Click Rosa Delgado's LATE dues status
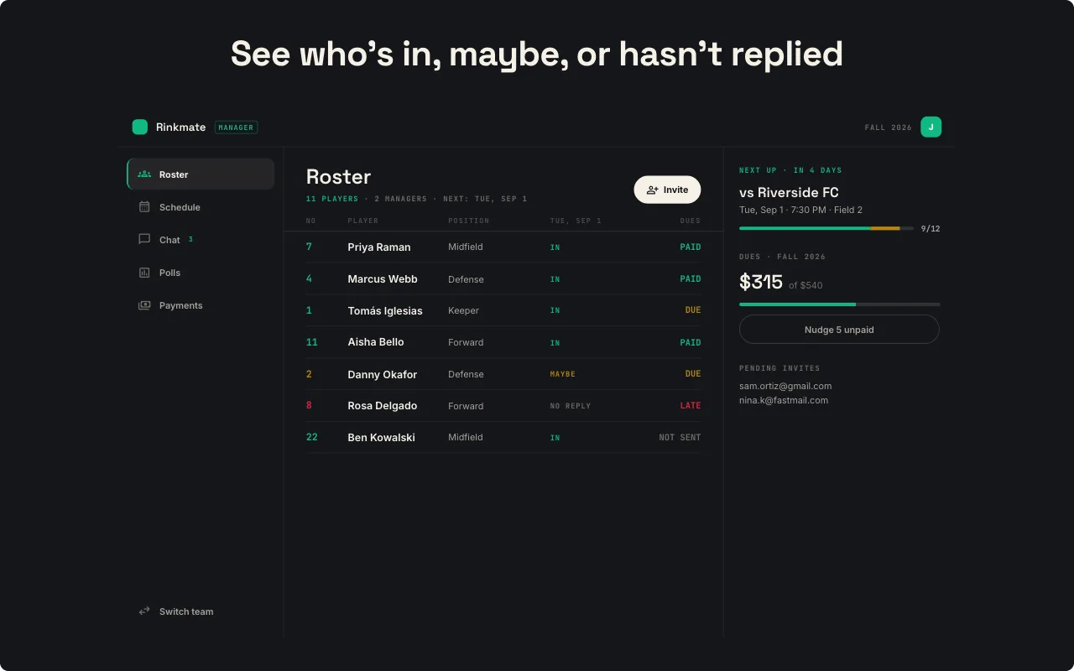1074x671 pixels. pyautogui.click(x=691, y=406)
